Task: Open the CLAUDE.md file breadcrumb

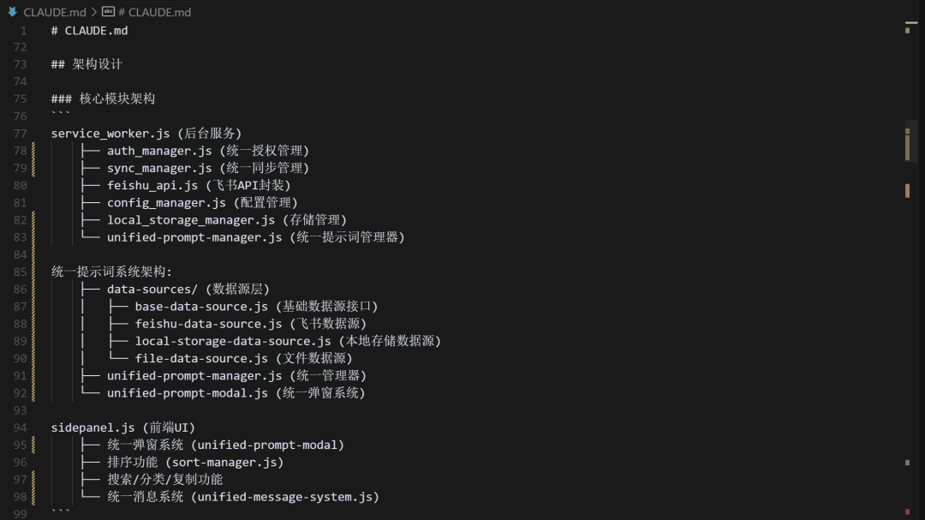Action: (x=54, y=12)
